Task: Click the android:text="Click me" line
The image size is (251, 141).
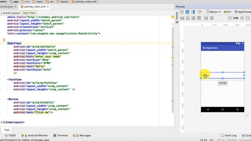Action: click(x=33, y=112)
